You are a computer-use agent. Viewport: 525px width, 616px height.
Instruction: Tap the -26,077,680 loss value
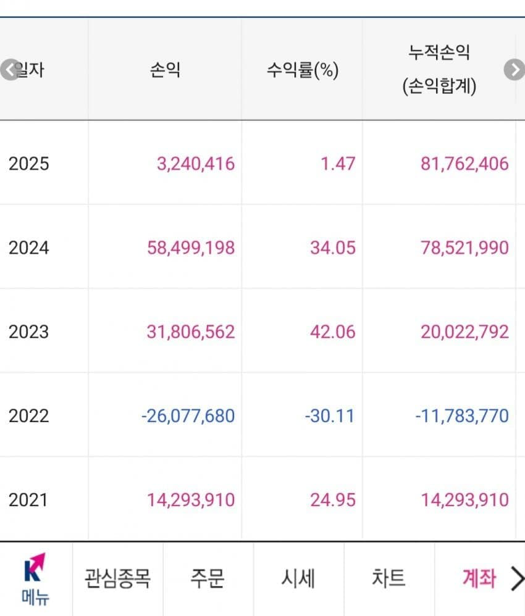[x=188, y=415]
